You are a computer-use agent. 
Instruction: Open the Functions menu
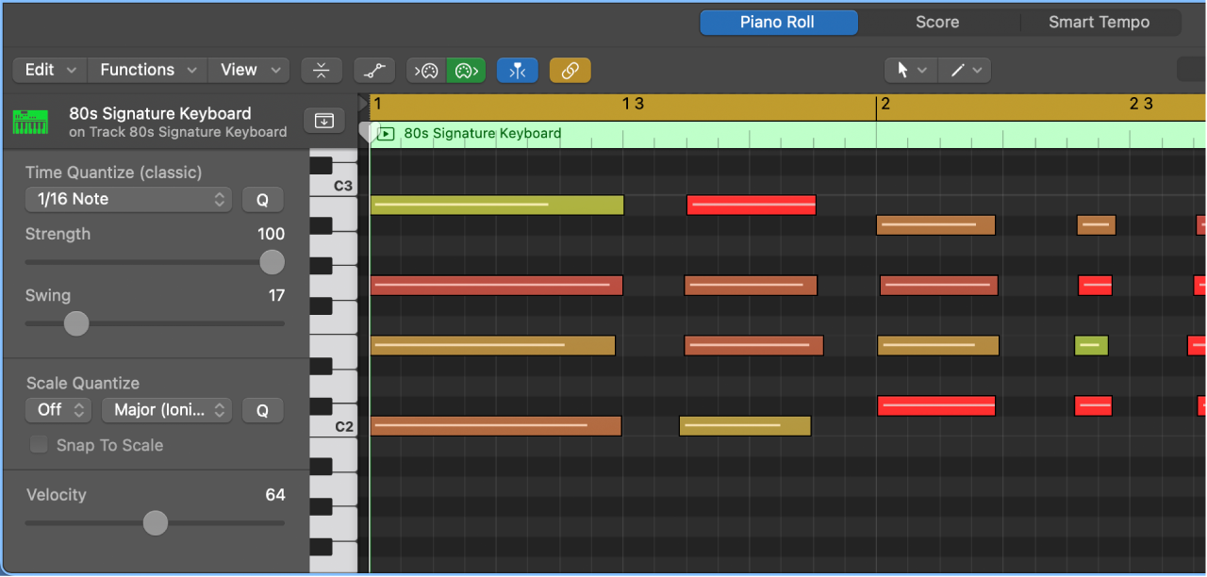click(146, 70)
